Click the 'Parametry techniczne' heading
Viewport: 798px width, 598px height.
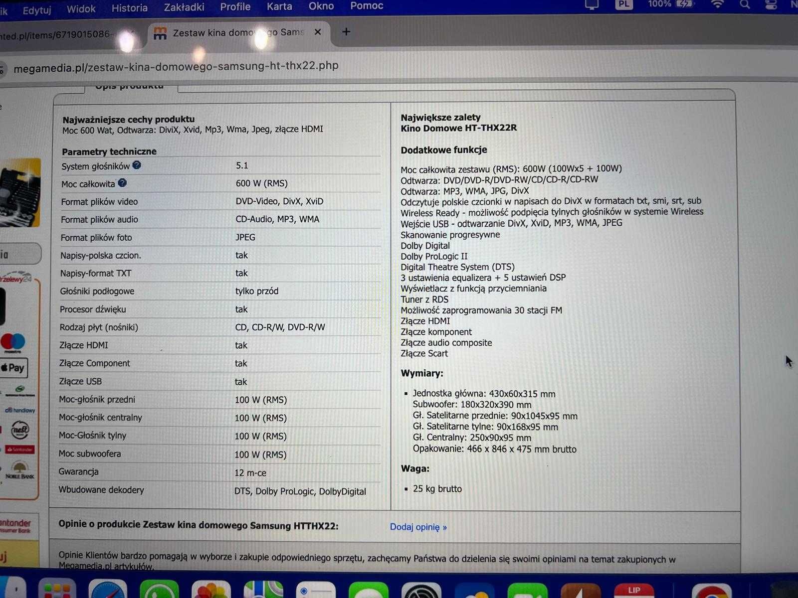[x=109, y=151]
